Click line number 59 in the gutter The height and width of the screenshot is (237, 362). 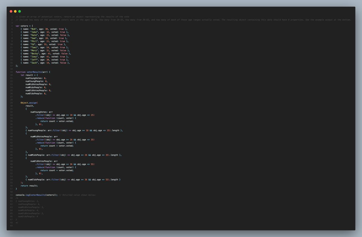[11, 195]
